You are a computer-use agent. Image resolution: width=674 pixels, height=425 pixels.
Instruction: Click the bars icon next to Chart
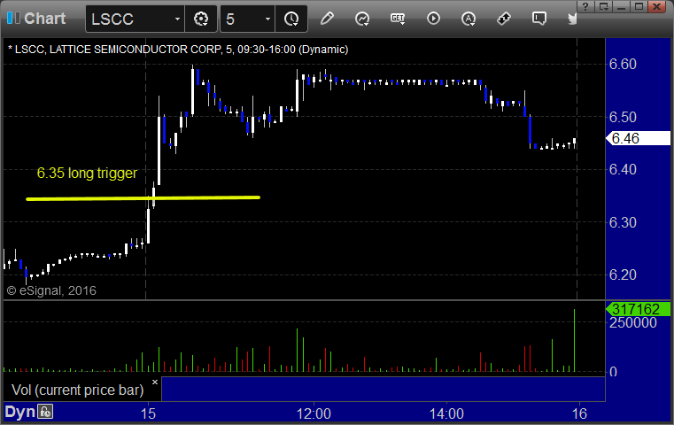tap(13, 18)
